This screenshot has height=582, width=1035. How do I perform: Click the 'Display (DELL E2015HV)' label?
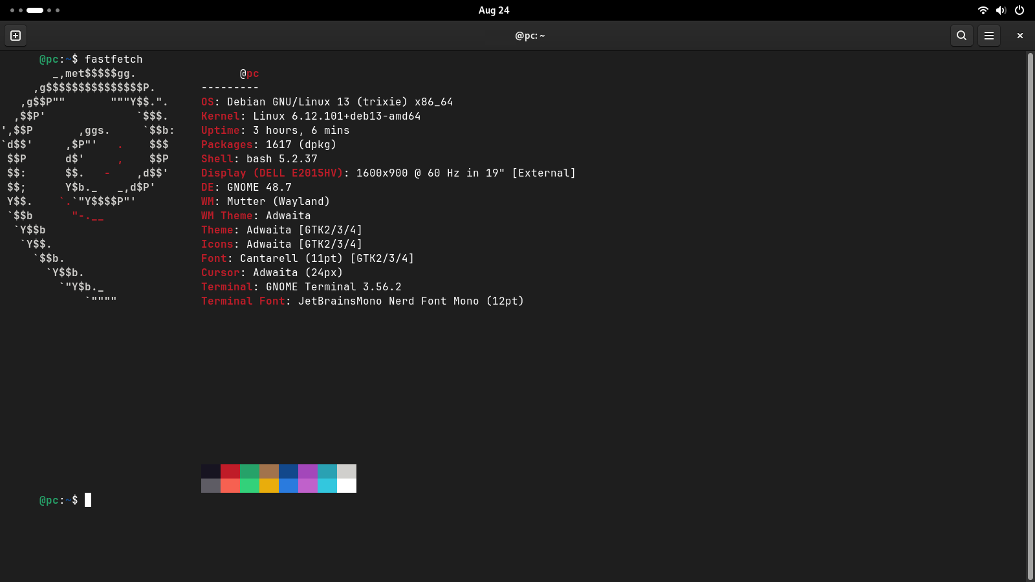[272, 173]
